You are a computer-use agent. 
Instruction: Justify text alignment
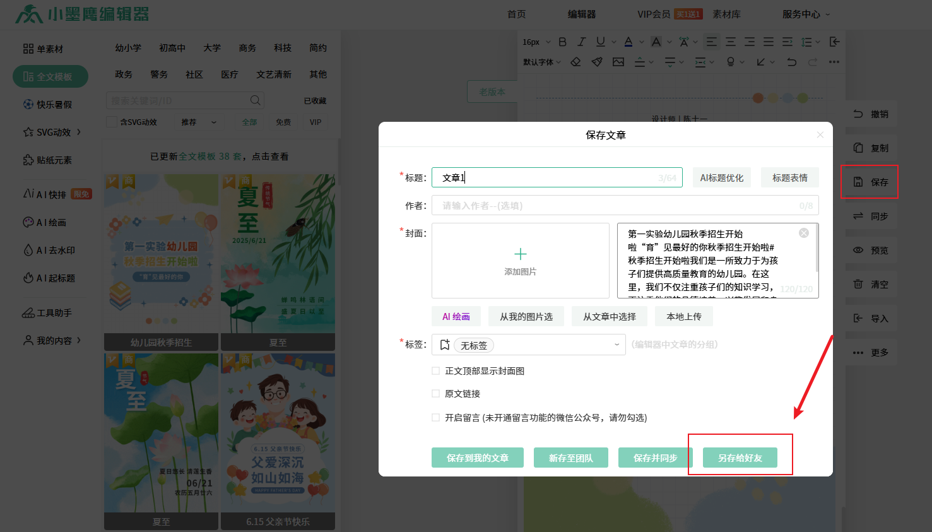click(769, 42)
